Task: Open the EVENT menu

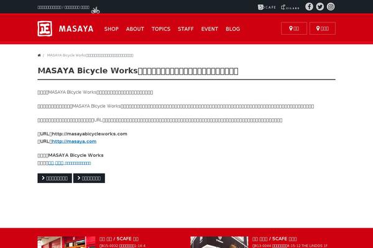Action: (210, 29)
